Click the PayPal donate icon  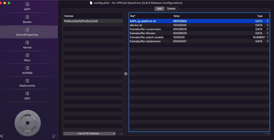coord(54,136)
